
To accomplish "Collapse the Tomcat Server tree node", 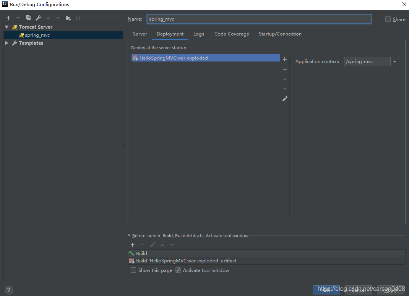I will (7, 27).
